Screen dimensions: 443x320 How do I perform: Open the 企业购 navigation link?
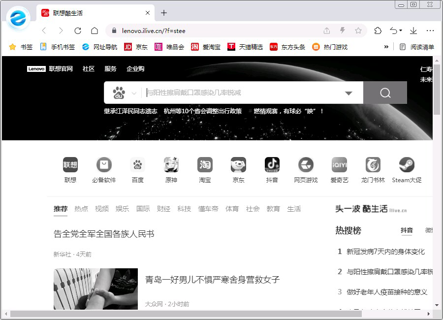click(135, 69)
